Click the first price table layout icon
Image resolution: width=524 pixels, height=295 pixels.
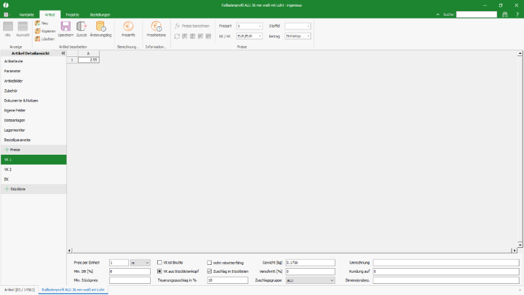tap(185, 36)
